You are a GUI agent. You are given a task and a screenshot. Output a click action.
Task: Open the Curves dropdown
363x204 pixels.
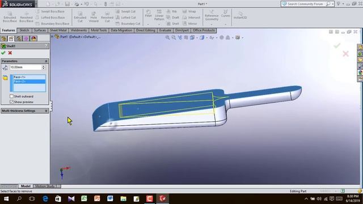[226, 24]
